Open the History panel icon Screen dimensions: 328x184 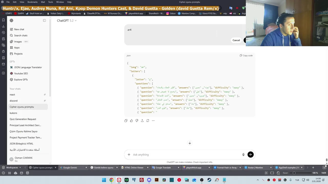3,33
